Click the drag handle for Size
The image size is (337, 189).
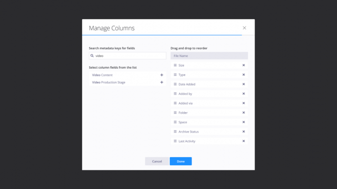(x=175, y=65)
